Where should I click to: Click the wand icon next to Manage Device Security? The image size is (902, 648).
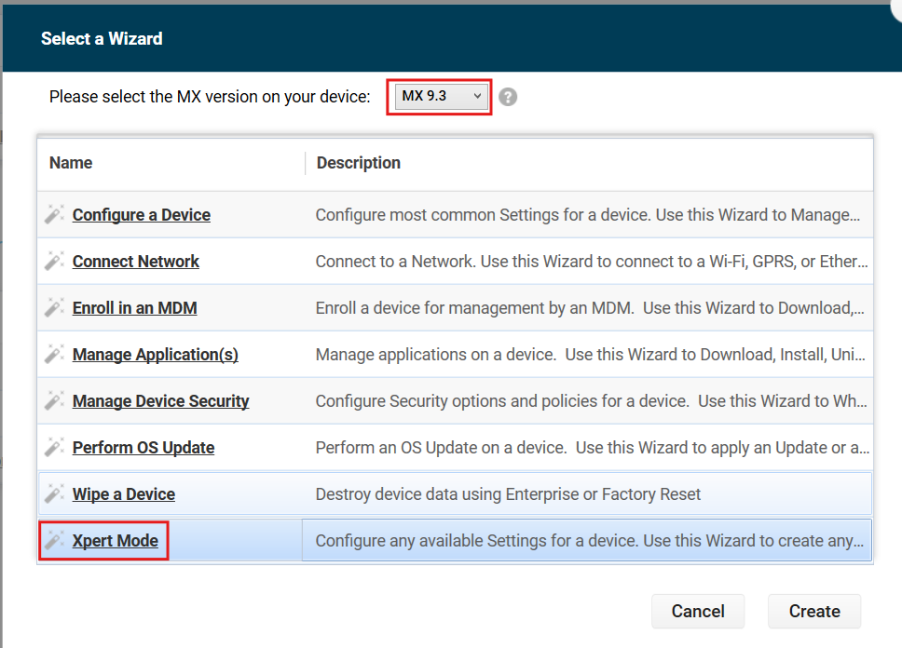coord(54,400)
